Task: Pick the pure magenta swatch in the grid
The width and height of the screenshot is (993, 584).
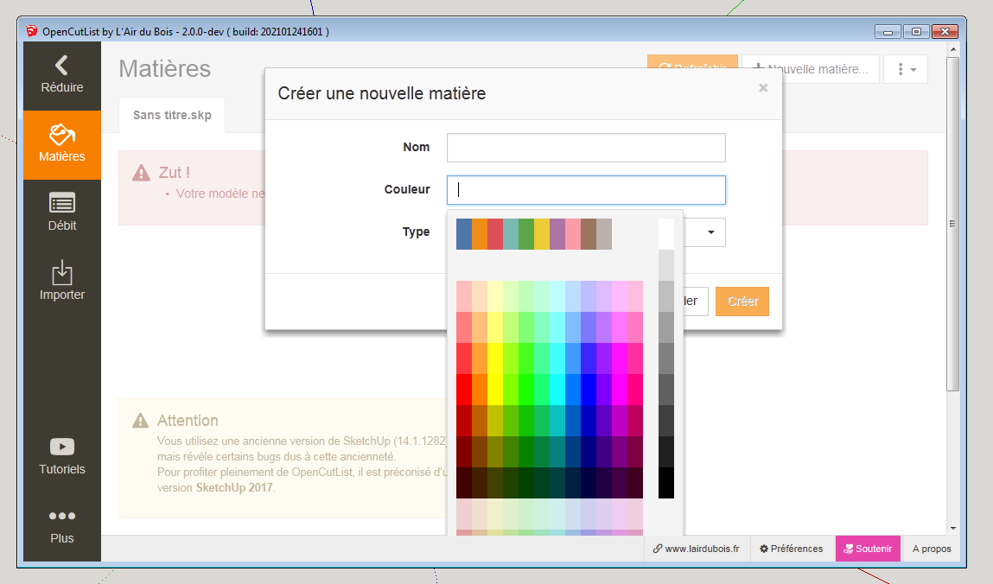Action: pyautogui.click(x=620, y=390)
